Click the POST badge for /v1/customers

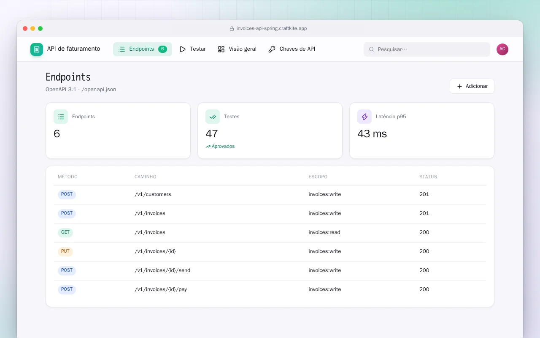click(x=67, y=194)
